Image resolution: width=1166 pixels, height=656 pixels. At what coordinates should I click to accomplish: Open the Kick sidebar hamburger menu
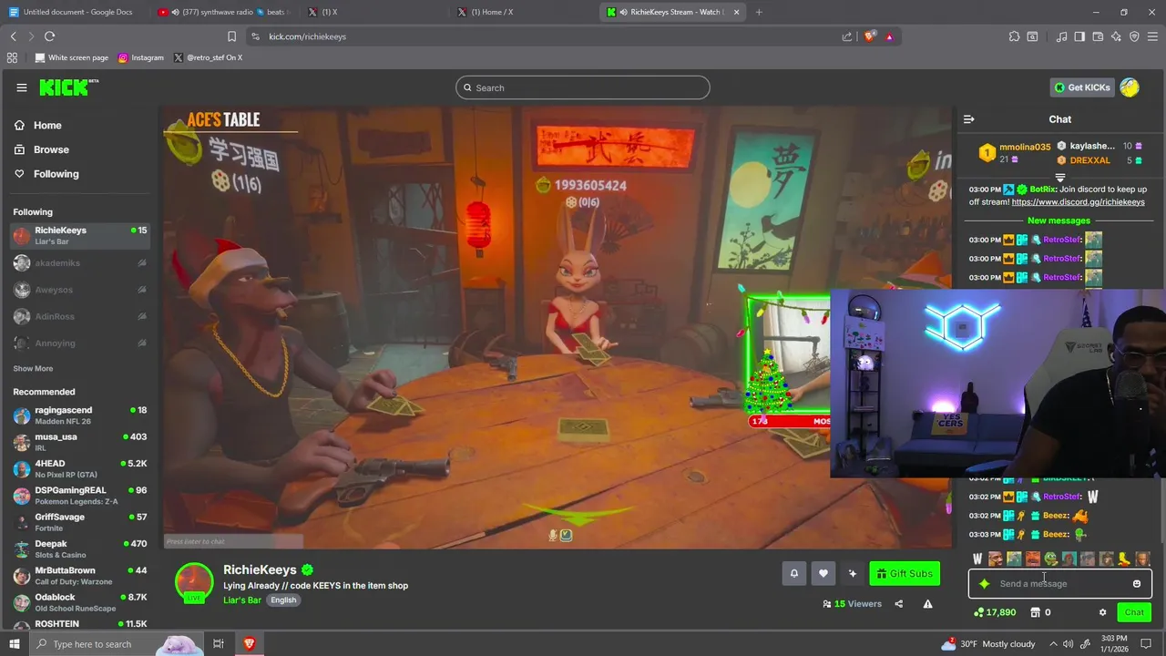[22, 87]
